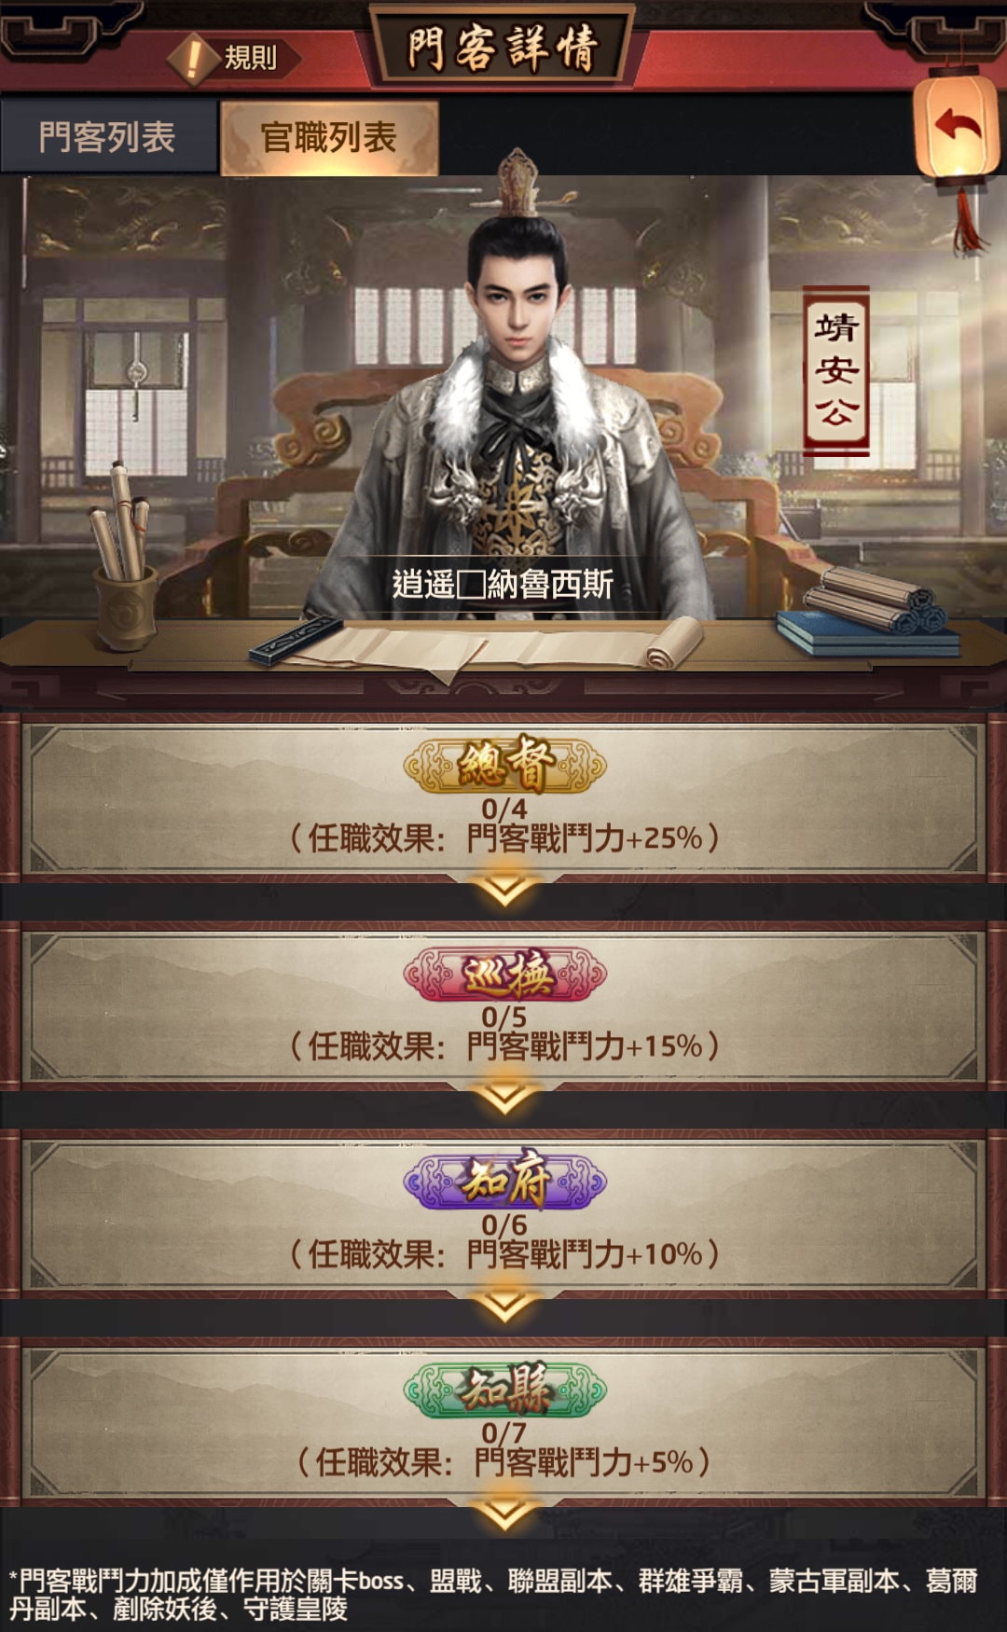
Task: Tap the 逍遥納魯西斯 name label
Action: tap(503, 585)
